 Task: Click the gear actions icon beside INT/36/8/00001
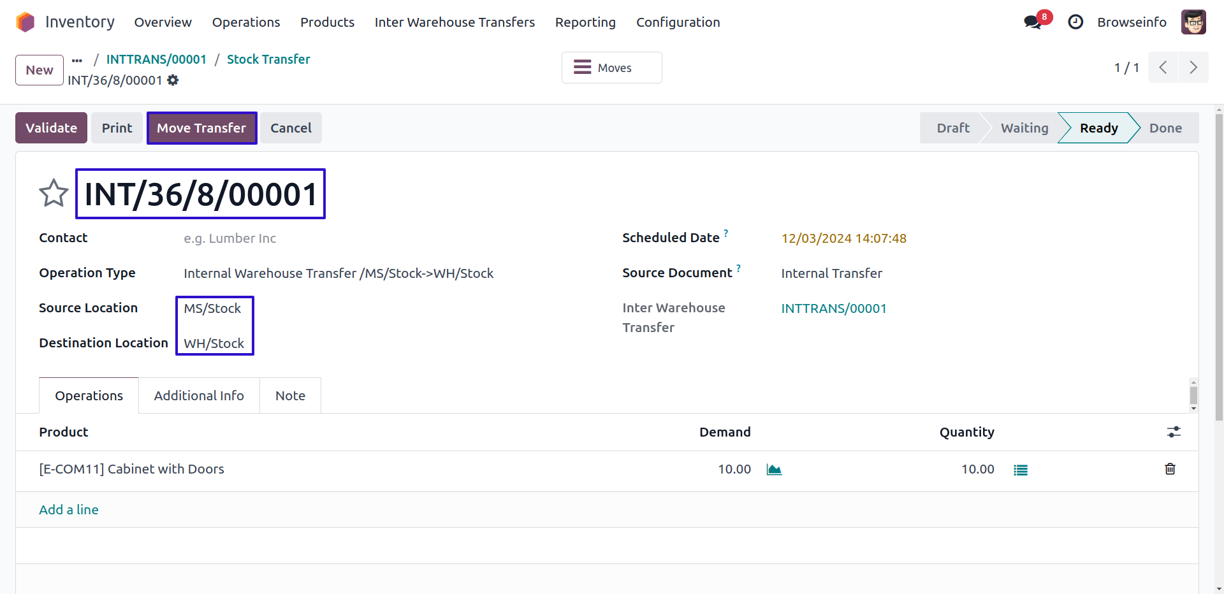point(173,80)
